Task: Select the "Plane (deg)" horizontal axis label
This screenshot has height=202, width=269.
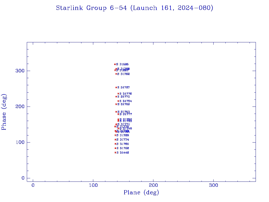Action: (x=141, y=193)
